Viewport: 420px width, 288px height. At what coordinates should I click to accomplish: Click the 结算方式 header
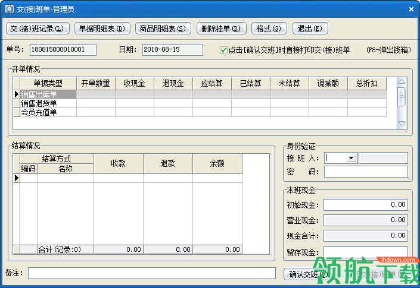coord(57,159)
